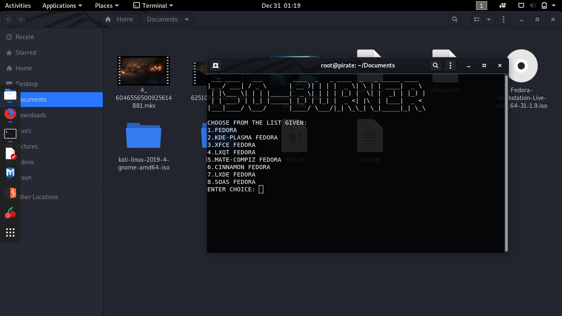Launch Burp Suite from the dock
Image resolution: width=562 pixels, height=316 pixels.
pyautogui.click(x=10, y=193)
